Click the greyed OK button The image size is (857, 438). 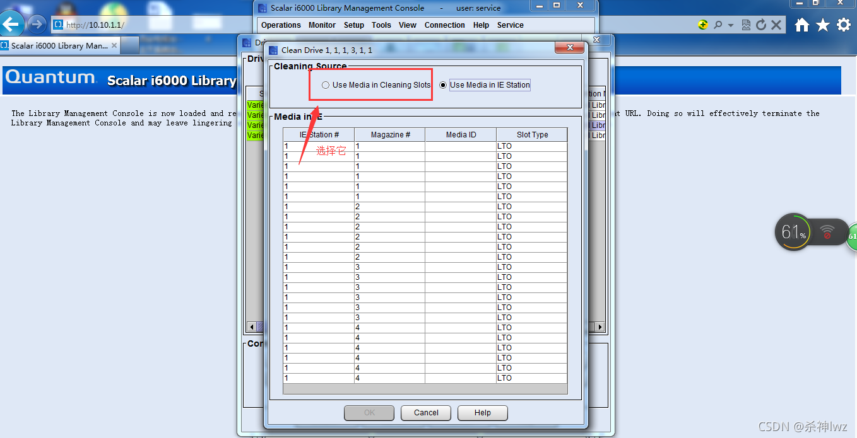pyautogui.click(x=369, y=413)
